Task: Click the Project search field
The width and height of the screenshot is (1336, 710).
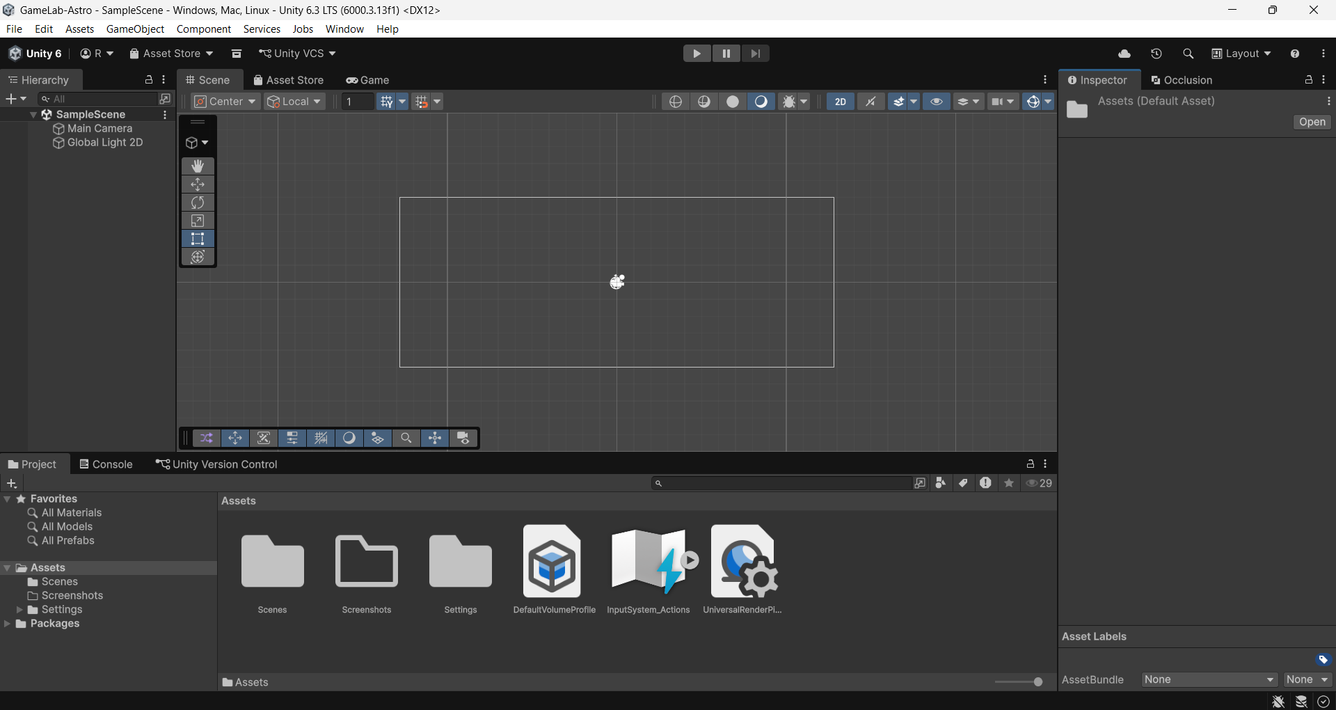Action: (781, 483)
